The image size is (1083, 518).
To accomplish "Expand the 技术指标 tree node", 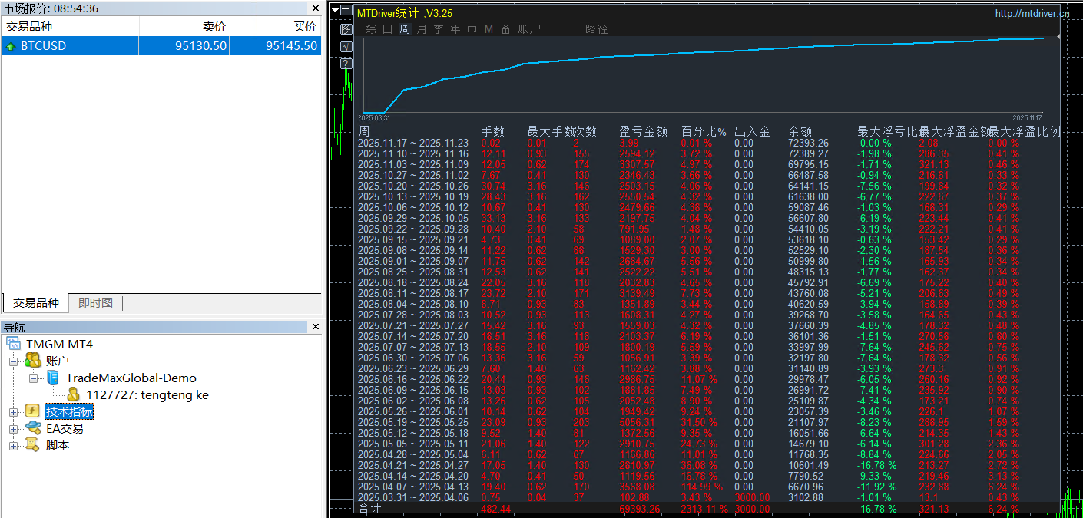I will 13,412.
